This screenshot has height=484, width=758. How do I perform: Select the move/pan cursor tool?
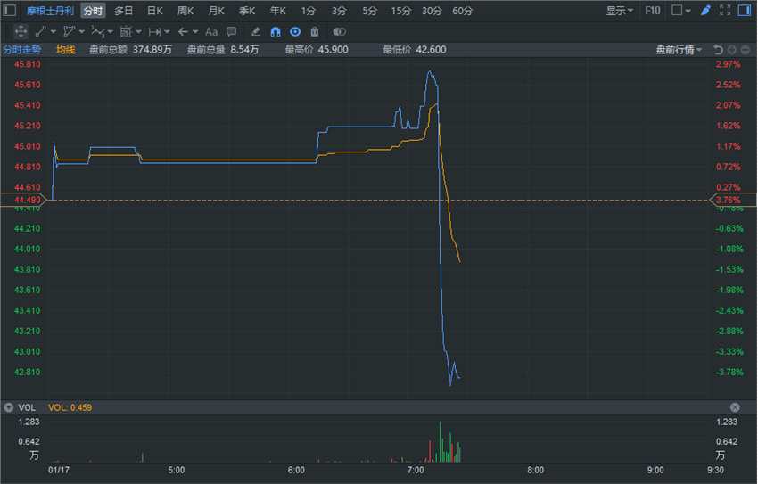(21, 32)
